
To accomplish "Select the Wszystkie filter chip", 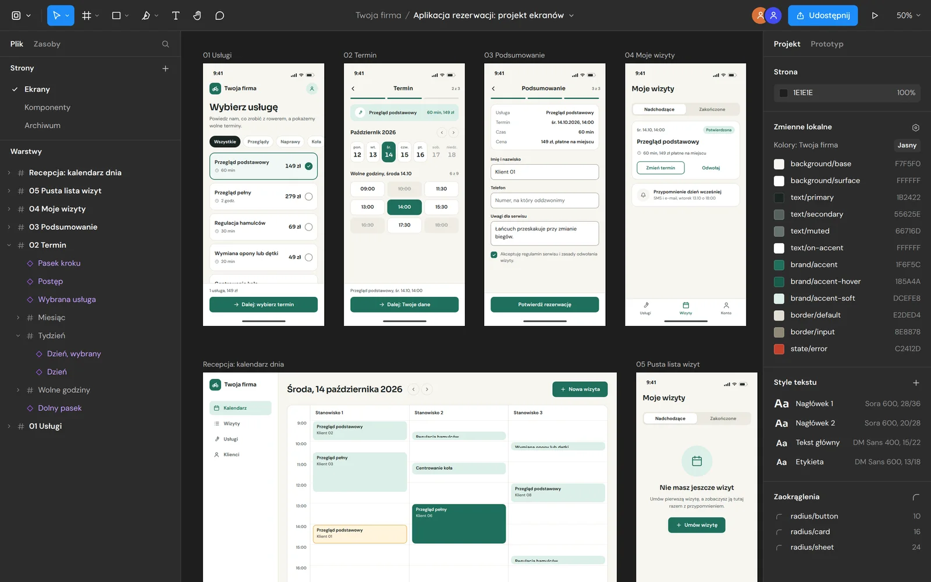I will point(225,142).
